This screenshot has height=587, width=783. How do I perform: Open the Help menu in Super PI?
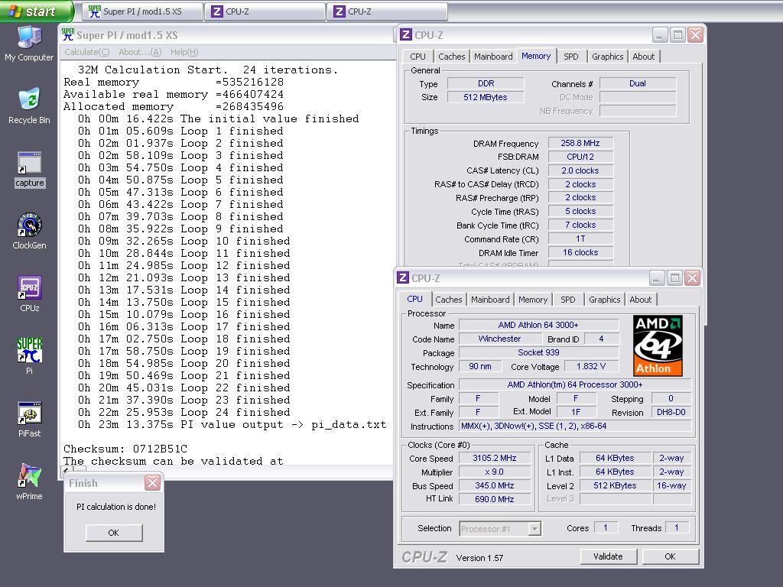click(x=184, y=52)
